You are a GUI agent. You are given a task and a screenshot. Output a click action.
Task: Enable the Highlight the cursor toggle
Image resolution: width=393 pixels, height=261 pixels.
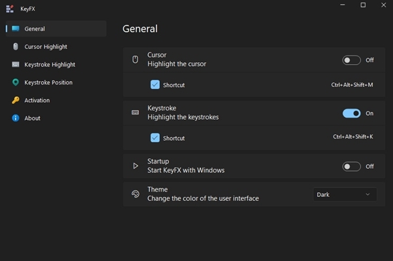coord(351,60)
